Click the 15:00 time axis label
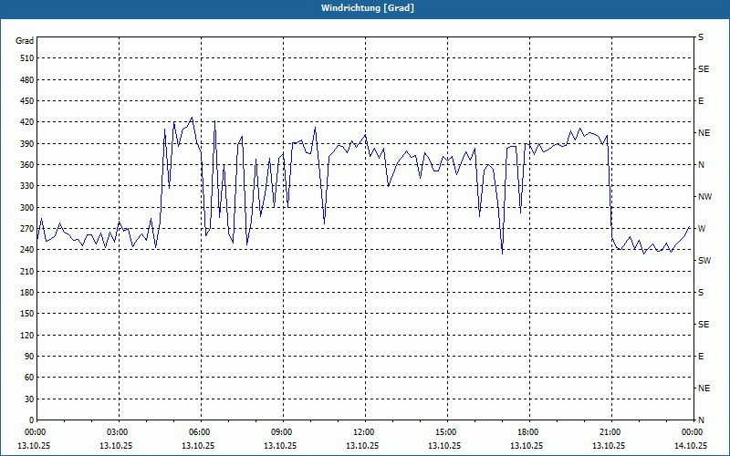This screenshot has height=456, width=730. point(447,432)
